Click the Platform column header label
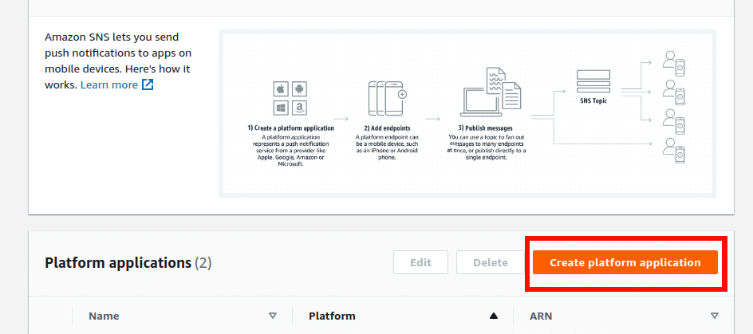 (332, 316)
